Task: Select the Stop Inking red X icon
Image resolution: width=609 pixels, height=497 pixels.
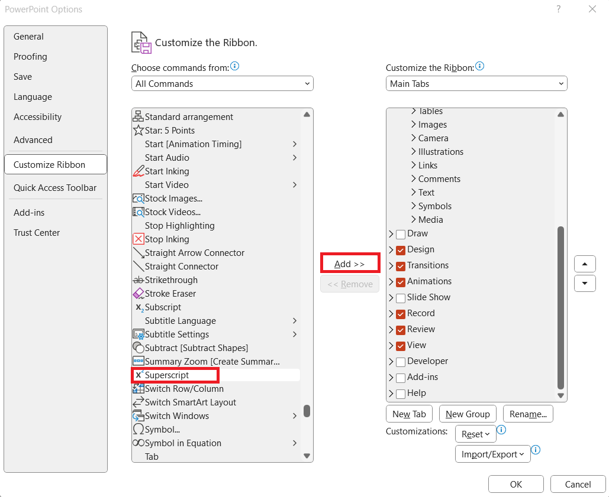Action: point(138,239)
